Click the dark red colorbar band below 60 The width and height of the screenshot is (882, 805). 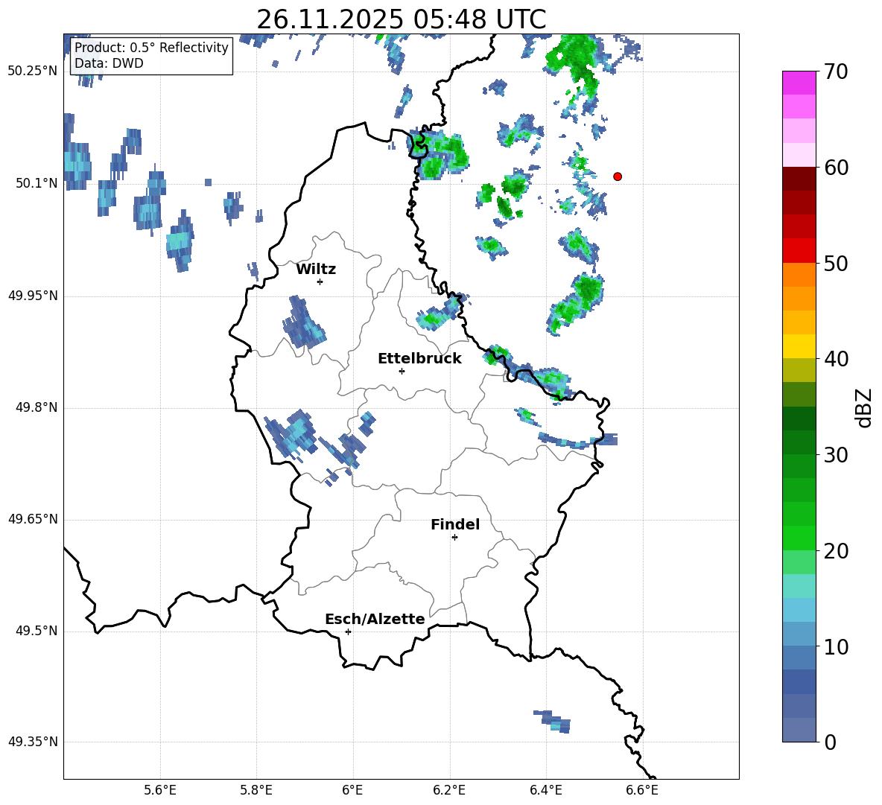pos(799,179)
